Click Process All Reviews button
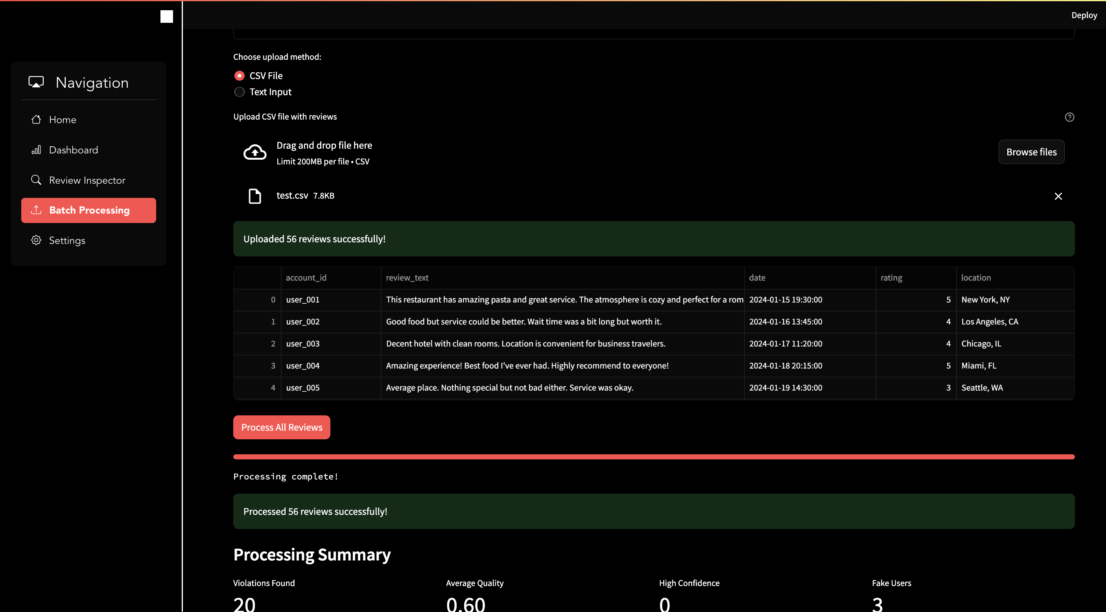 281,427
